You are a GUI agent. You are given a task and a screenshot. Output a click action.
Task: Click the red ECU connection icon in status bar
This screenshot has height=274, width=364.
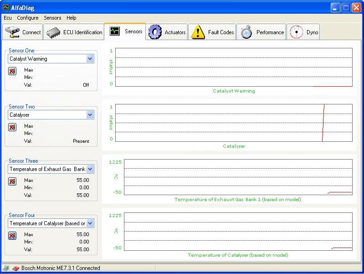coord(15,268)
